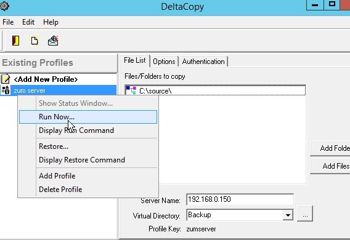Switch to the Options tab
Viewport: 350px width, 240px height.
[164, 62]
